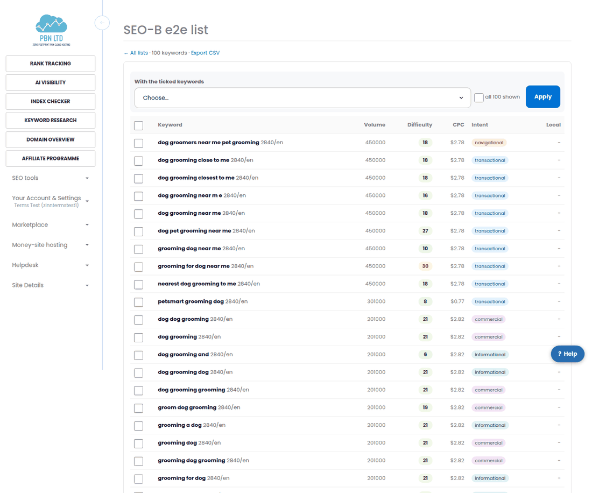Click the 'SEO-B e2e list' page title

[x=166, y=30]
